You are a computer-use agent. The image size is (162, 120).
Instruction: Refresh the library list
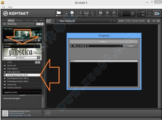[x=4, y=24]
